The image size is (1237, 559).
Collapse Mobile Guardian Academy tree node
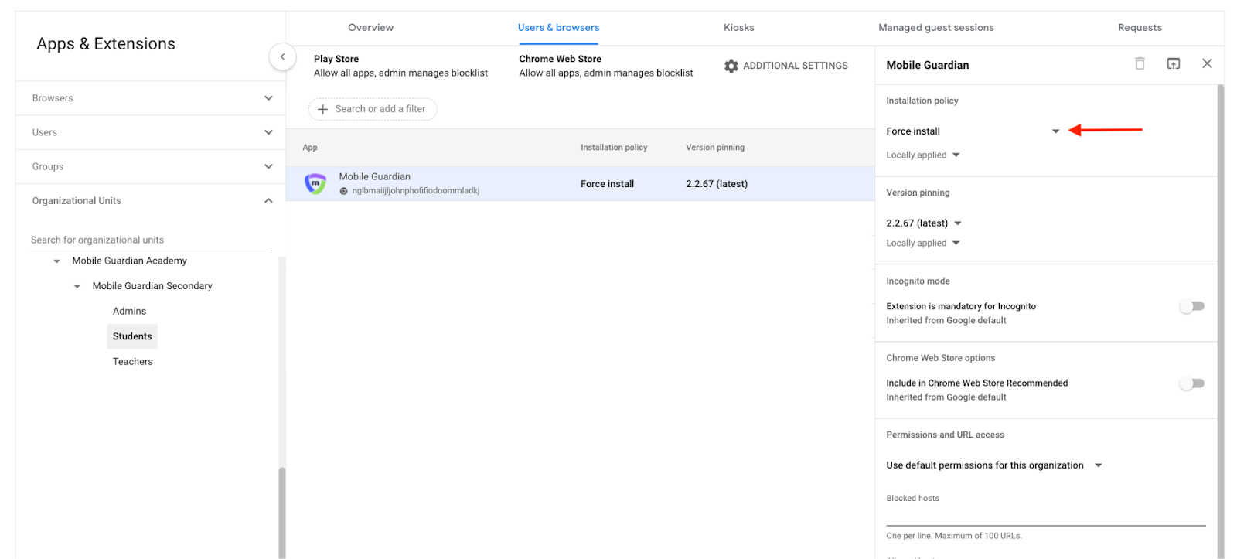click(56, 261)
